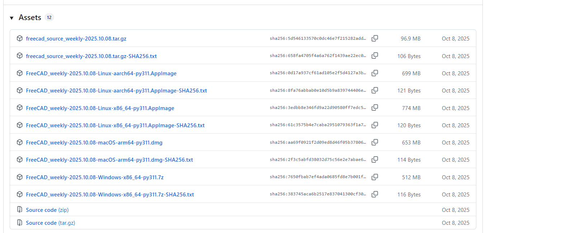Click the Assets heading

30,18
